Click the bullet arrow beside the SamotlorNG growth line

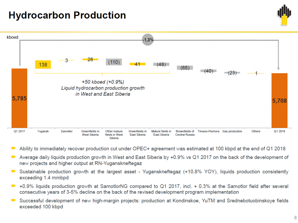pos(13,186)
